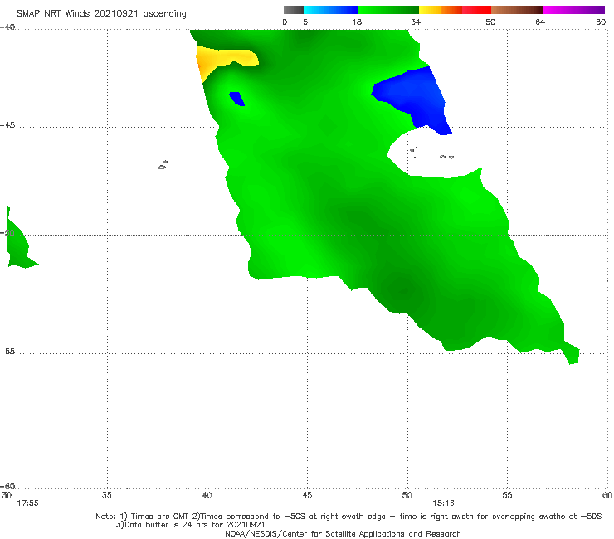Click the color bar label '5'
Viewport: 614px width, 539px height.
[x=305, y=22]
